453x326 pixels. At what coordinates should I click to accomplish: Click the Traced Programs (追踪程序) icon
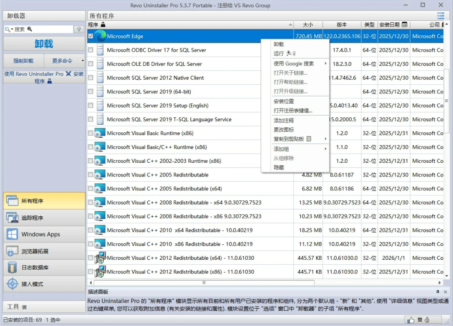click(x=12, y=218)
